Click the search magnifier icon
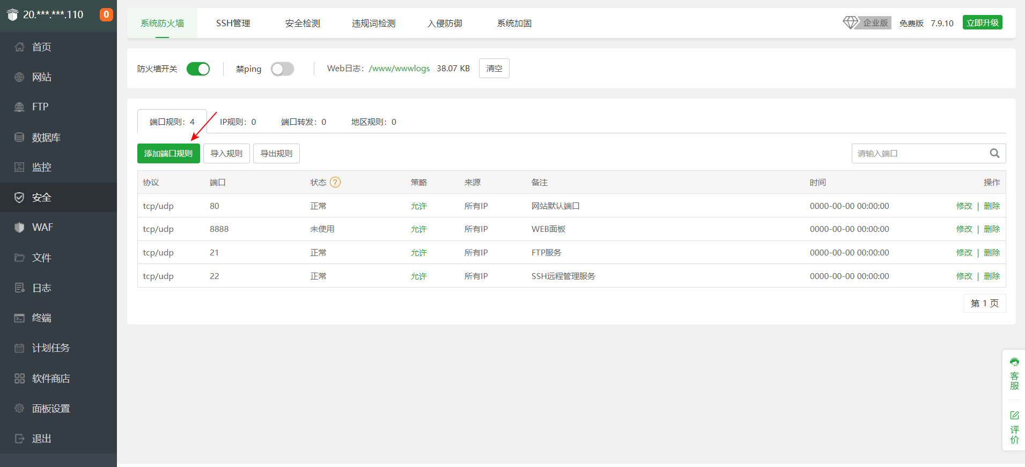 [994, 154]
